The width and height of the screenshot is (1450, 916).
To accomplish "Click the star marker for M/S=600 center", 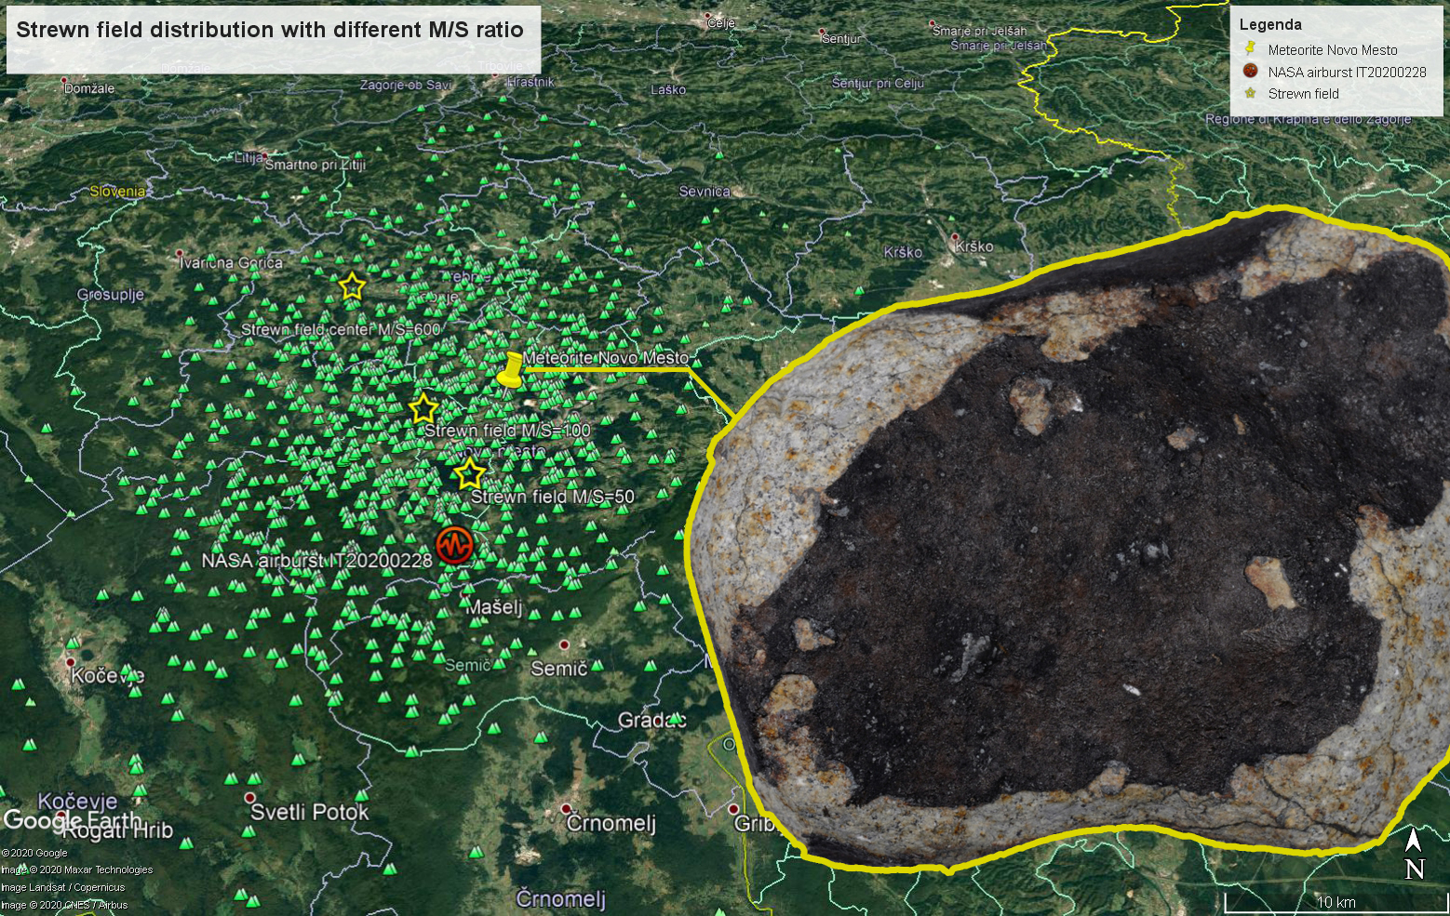I will (x=351, y=285).
